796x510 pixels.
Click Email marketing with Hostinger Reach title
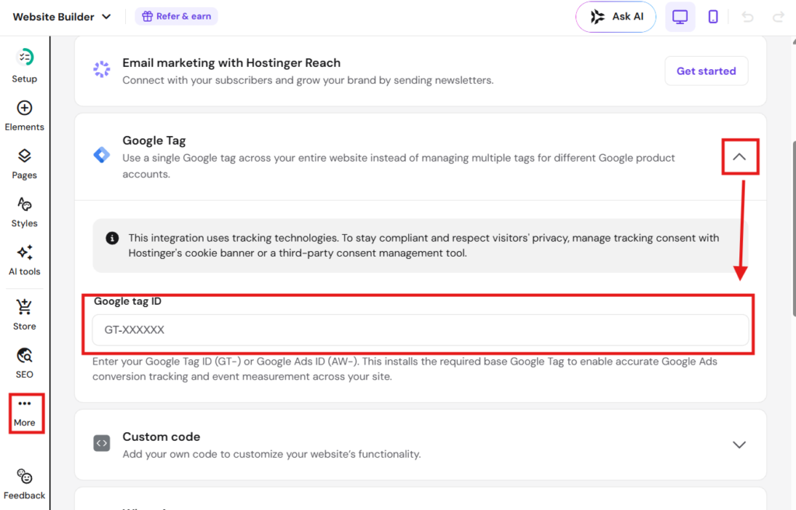[x=232, y=62]
